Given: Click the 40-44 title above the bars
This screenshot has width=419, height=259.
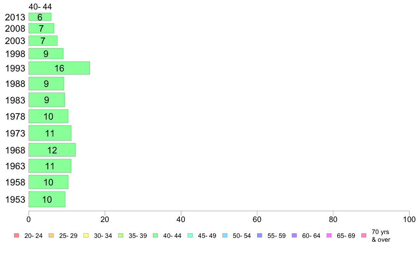Looking at the screenshot, I should click(x=40, y=7).
